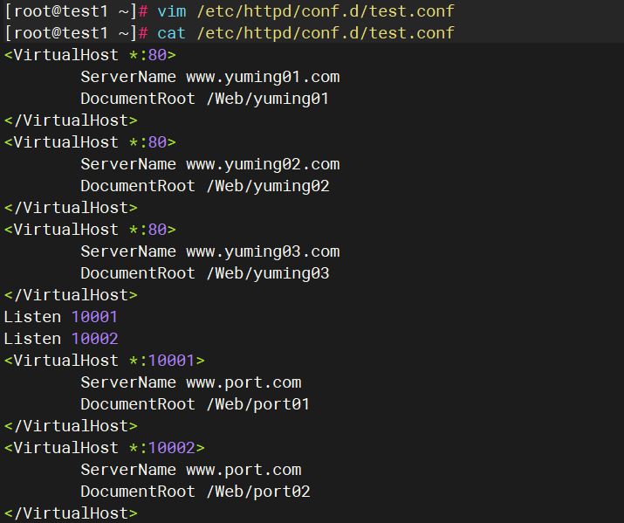Click the Listen 10001 line
The width and height of the screenshot is (624, 523).
pyautogui.click(x=60, y=317)
